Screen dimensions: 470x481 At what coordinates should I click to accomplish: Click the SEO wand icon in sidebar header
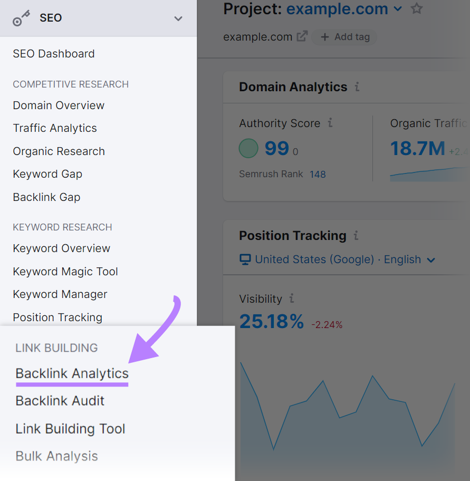pyautogui.click(x=20, y=17)
